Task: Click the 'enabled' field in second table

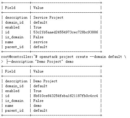Action: [12, 91]
